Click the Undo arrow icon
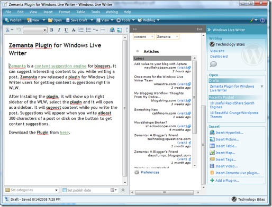The height and width of the screenshot is (207, 272). [19, 30]
